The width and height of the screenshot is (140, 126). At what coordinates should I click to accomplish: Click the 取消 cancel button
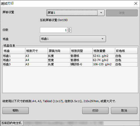(x=124, y=111)
